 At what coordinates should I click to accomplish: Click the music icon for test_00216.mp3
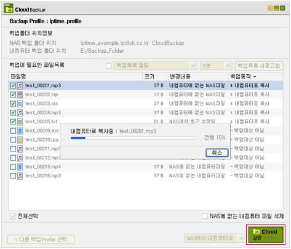pos(20,176)
